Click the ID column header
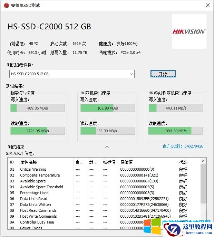 point(13,162)
